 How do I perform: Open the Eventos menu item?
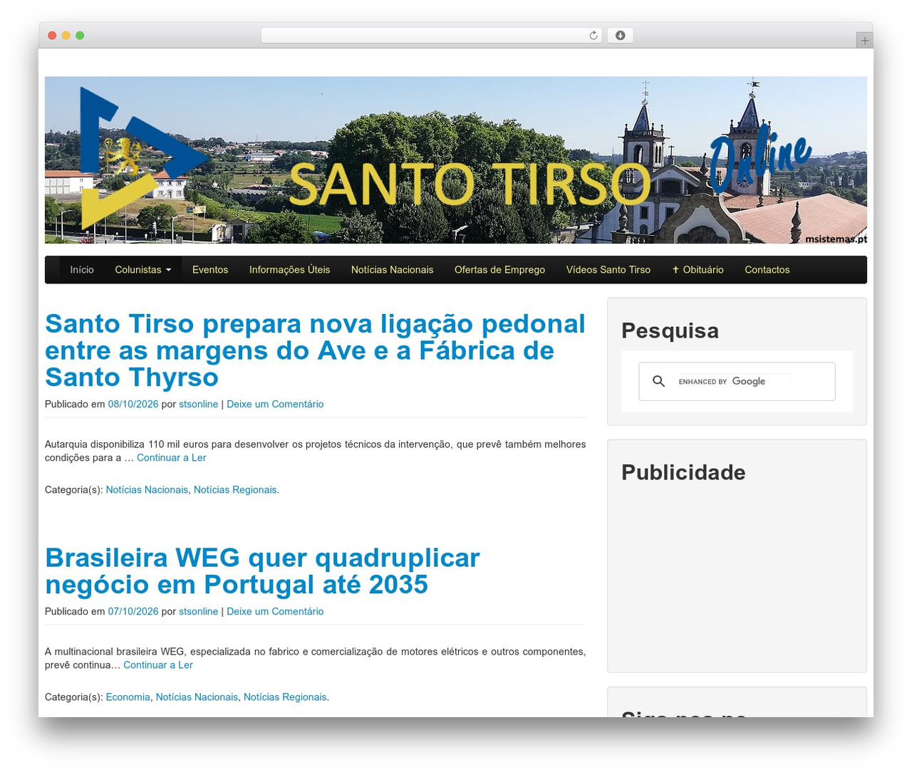(210, 270)
